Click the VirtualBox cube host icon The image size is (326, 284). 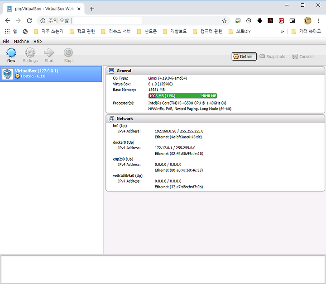8,74
